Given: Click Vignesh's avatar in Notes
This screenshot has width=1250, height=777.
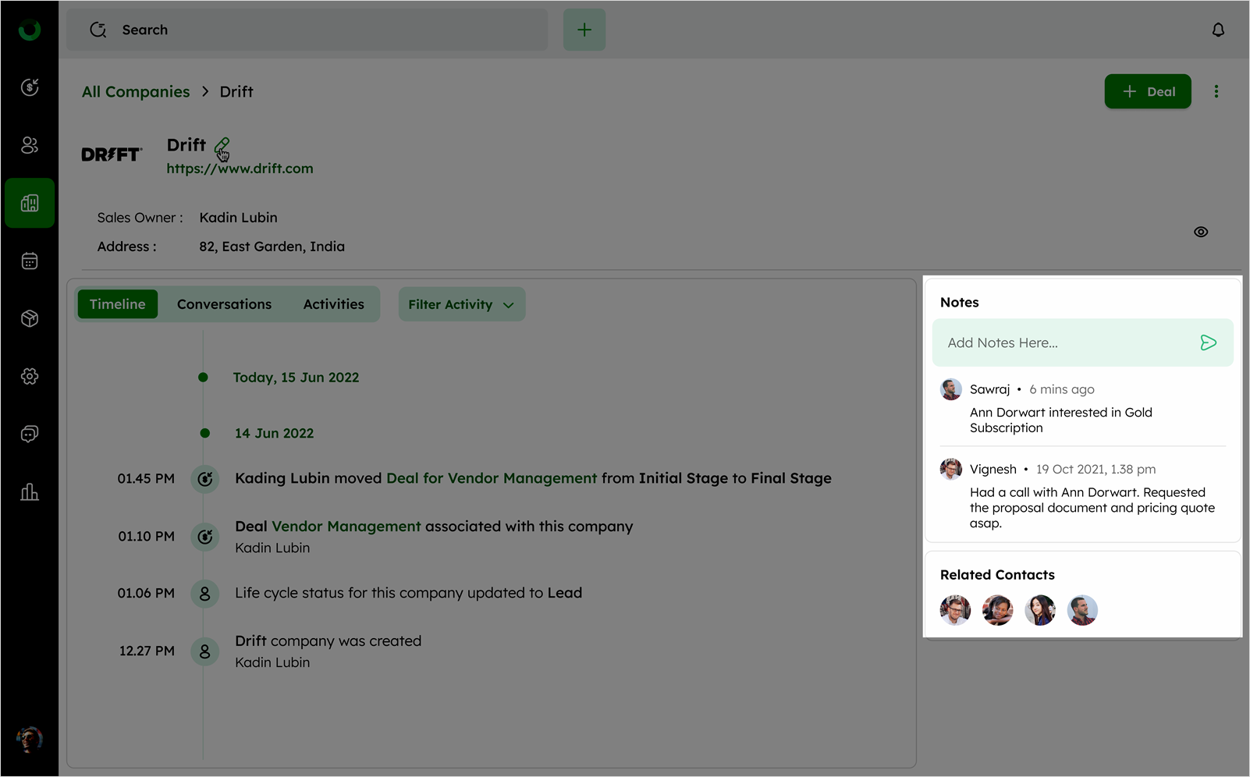Looking at the screenshot, I should tap(951, 470).
